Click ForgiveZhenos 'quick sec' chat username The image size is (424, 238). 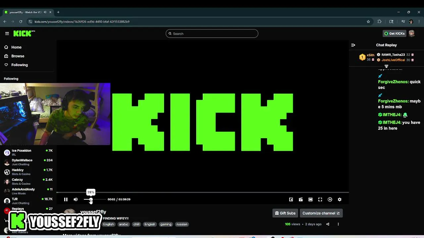click(393, 82)
